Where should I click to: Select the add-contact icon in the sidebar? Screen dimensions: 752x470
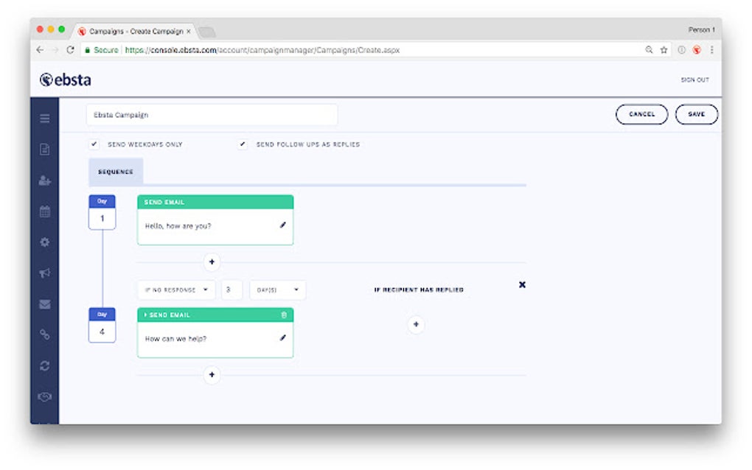click(44, 181)
